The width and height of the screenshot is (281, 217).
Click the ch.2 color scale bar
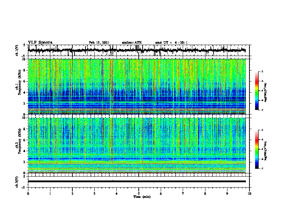pos(257,149)
